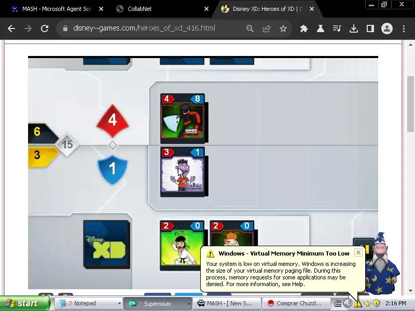Pick the karate fighter card in hand
The image size is (415, 311).
pyautogui.click(x=182, y=245)
